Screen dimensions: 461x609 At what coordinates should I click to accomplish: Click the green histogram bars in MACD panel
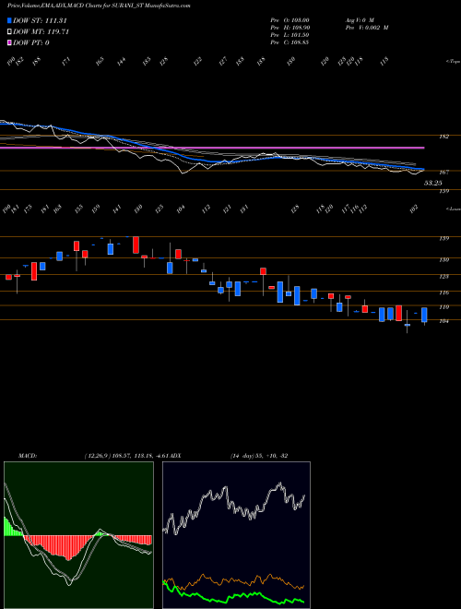tap(12, 528)
